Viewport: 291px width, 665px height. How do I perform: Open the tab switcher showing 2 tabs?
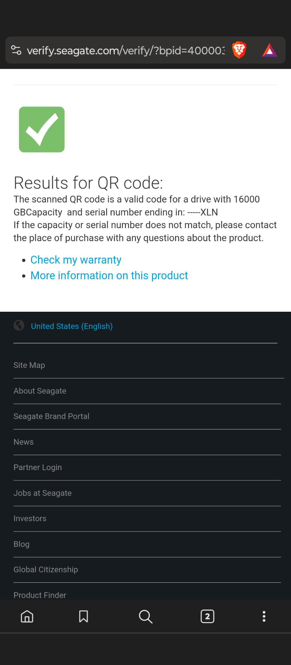207,616
